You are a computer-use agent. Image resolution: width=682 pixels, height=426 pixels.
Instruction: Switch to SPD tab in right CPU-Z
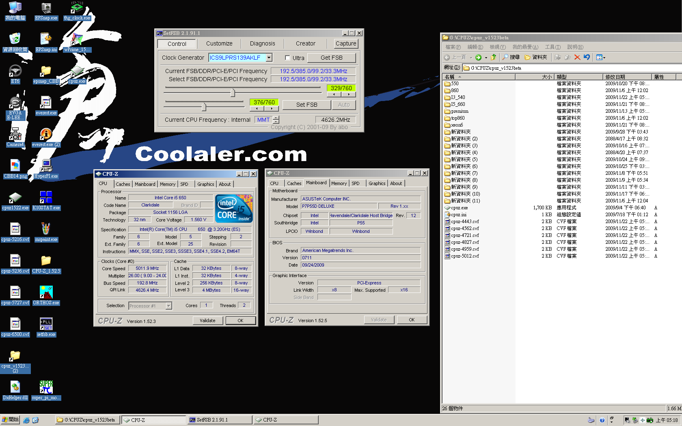point(355,183)
